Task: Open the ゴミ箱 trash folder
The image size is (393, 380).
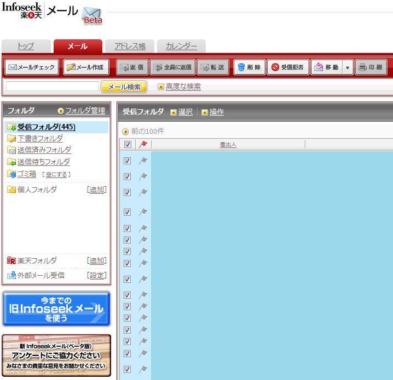Action: coord(27,174)
